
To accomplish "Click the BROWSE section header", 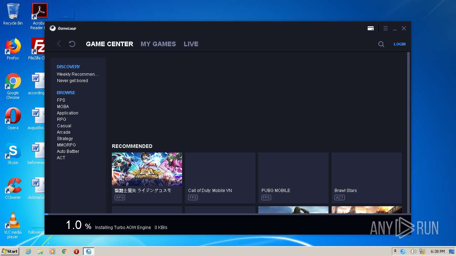I will [x=66, y=93].
